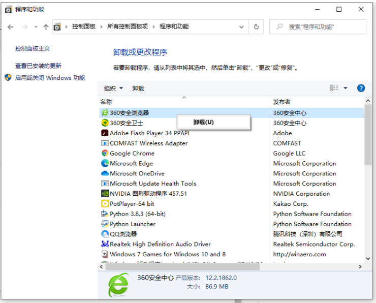This screenshot has width=376, height=303.
Task: Click the Google Chrome icon in list
Action: point(105,153)
